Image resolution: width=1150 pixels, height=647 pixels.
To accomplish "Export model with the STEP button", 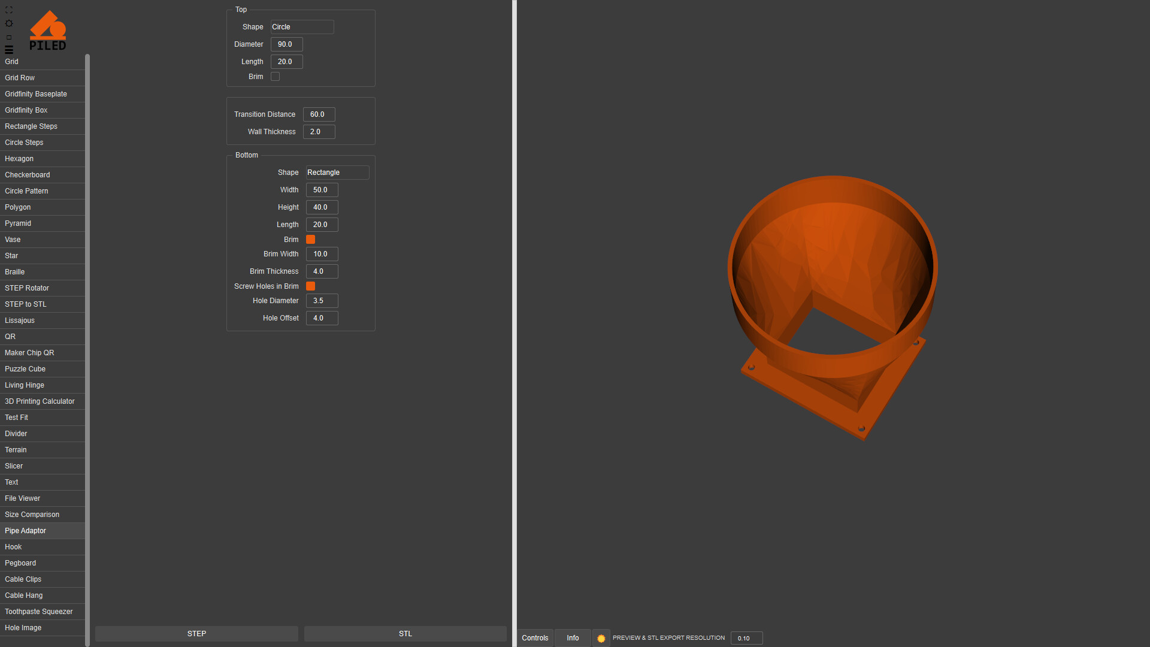I will tap(196, 634).
